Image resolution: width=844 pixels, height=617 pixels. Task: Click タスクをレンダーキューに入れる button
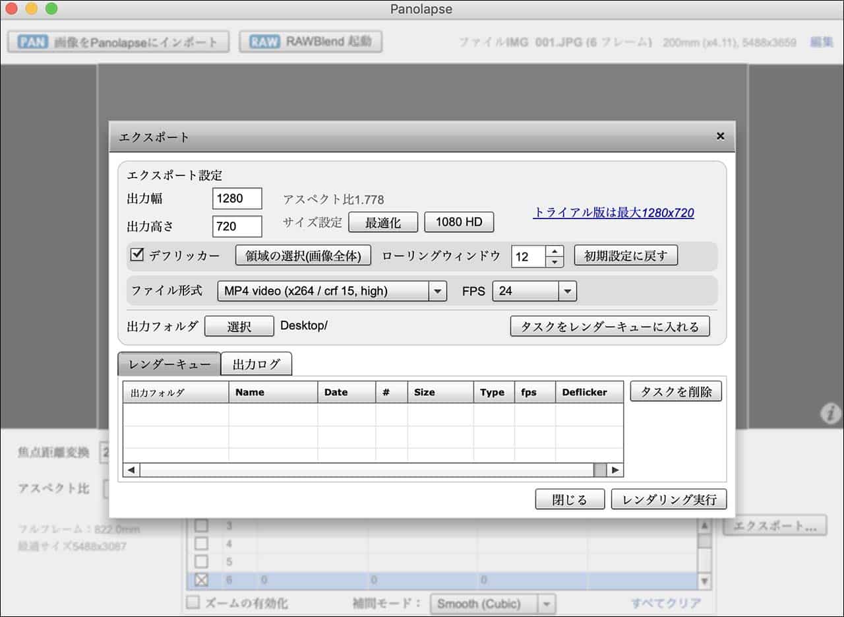click(x=610, y=326)
